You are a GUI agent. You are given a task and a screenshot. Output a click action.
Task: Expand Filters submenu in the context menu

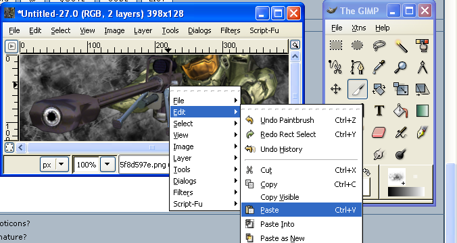205,192
